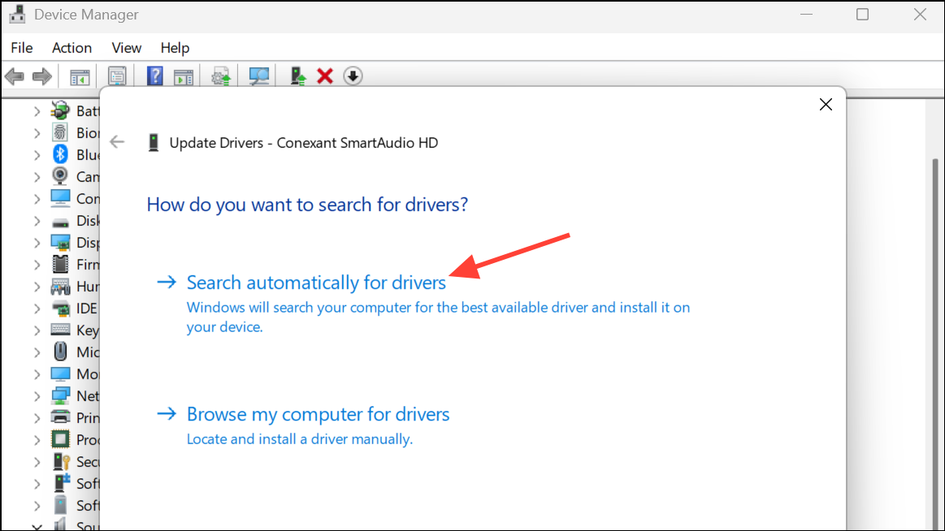Click the printer icon in the device tree
Viewport: 945px width, 531px height.
tap(60, 417)
